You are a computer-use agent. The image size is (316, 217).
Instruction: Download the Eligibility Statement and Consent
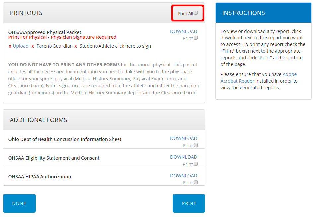pyautogui.click(x=184, y=157)
